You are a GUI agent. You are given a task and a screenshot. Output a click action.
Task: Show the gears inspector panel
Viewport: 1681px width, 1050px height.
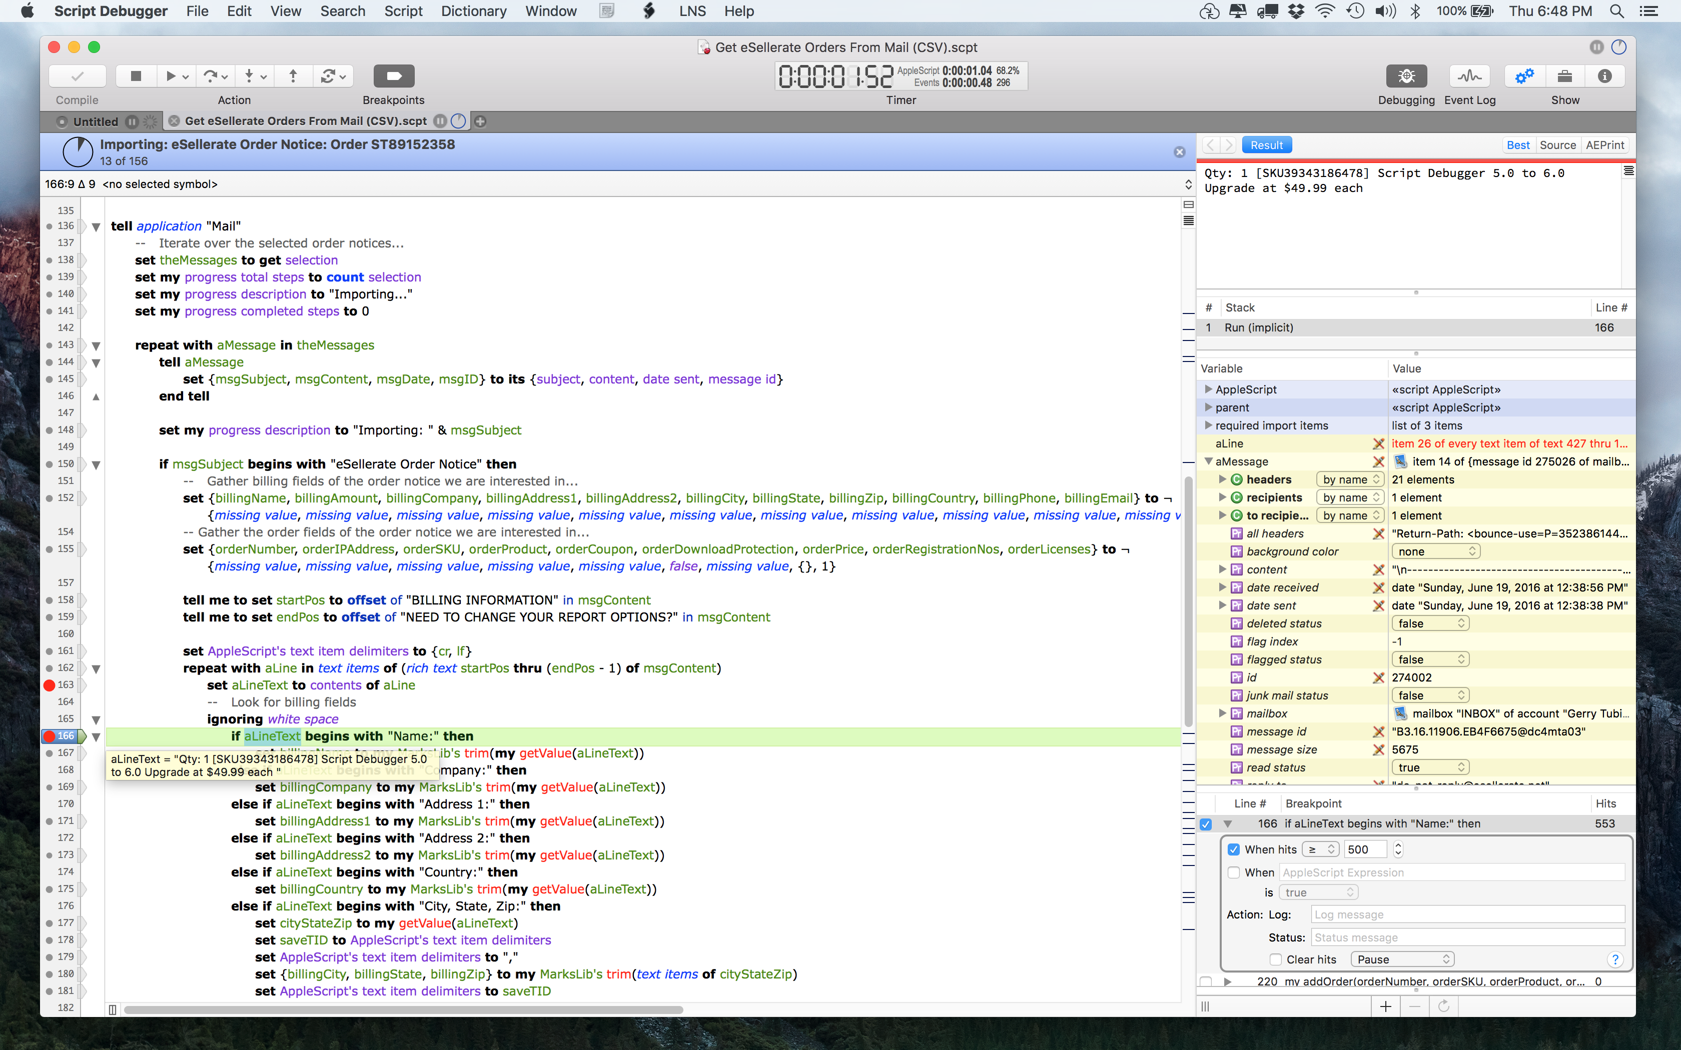point(1524,75)
